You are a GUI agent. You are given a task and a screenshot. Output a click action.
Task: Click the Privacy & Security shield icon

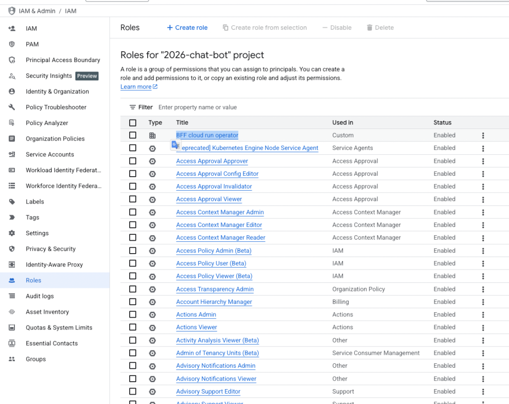(12, 249)
